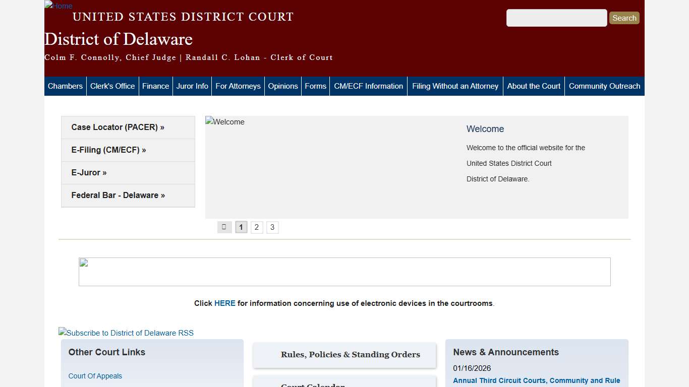Image resolution: width=689 pixels, height=387 pixels.
Task: Open the Finance section
Action: (x=156, y=86)
